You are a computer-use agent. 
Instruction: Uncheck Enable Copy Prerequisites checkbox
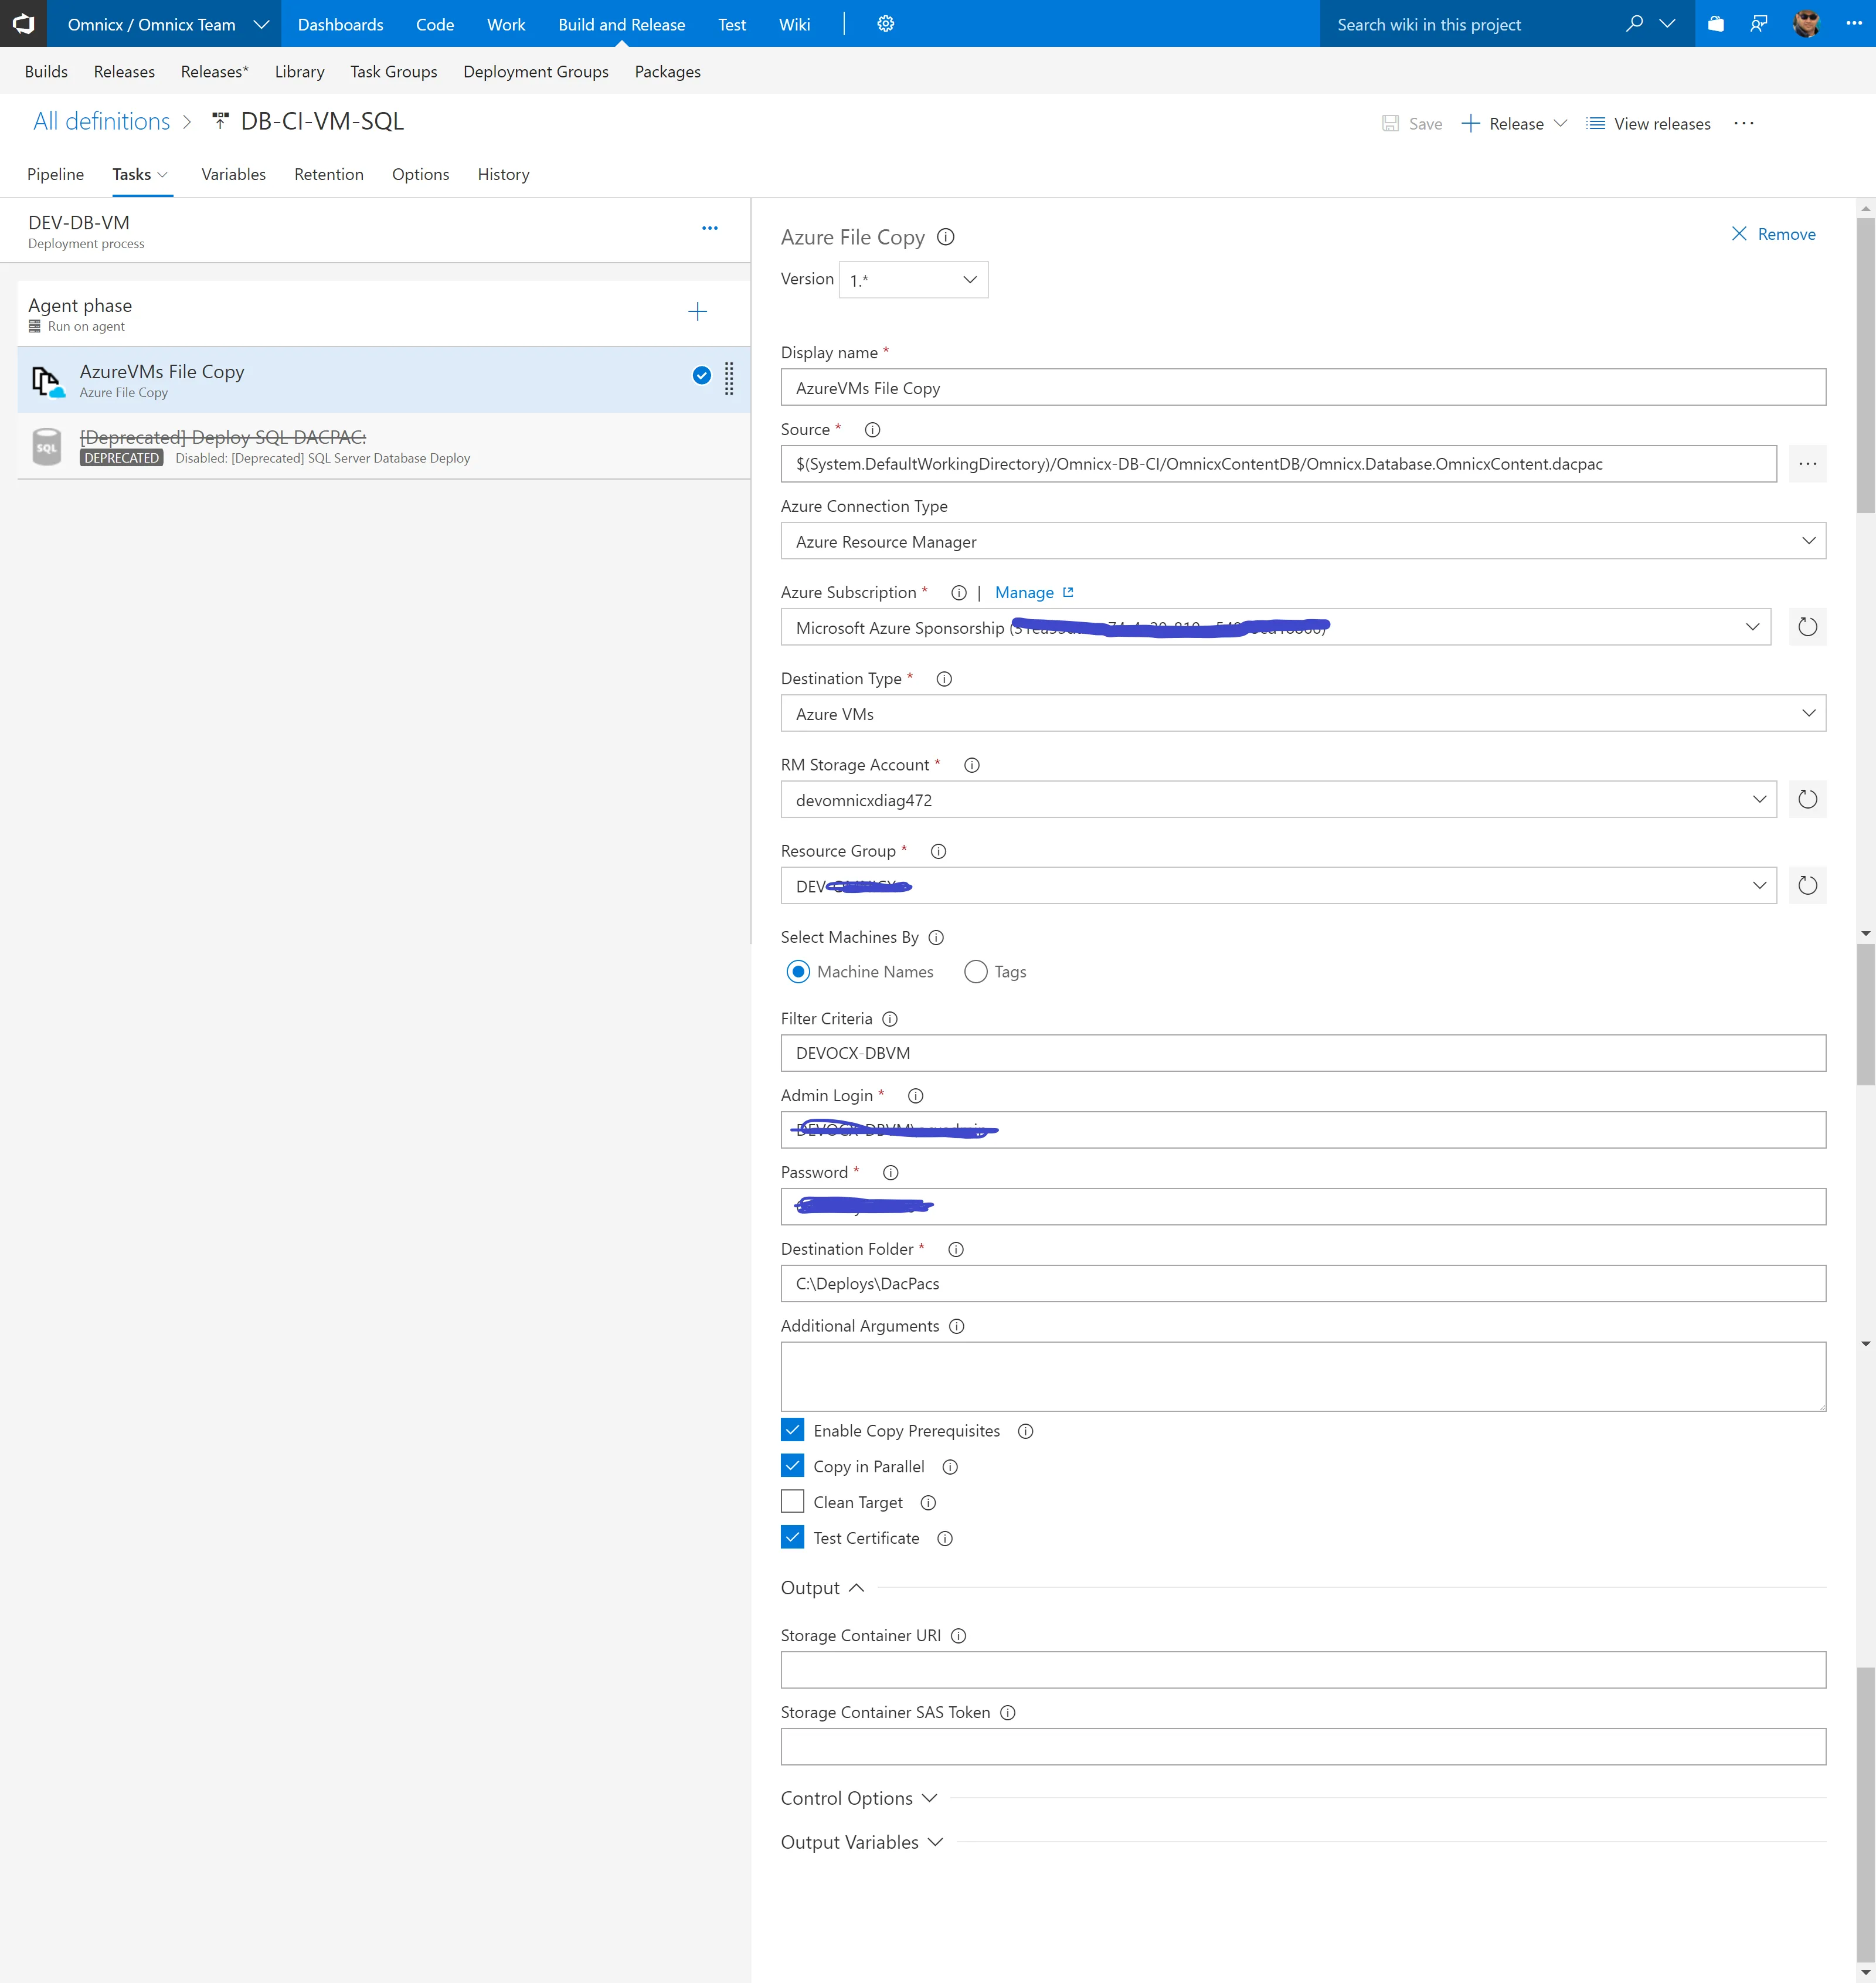pos(792,1430)
